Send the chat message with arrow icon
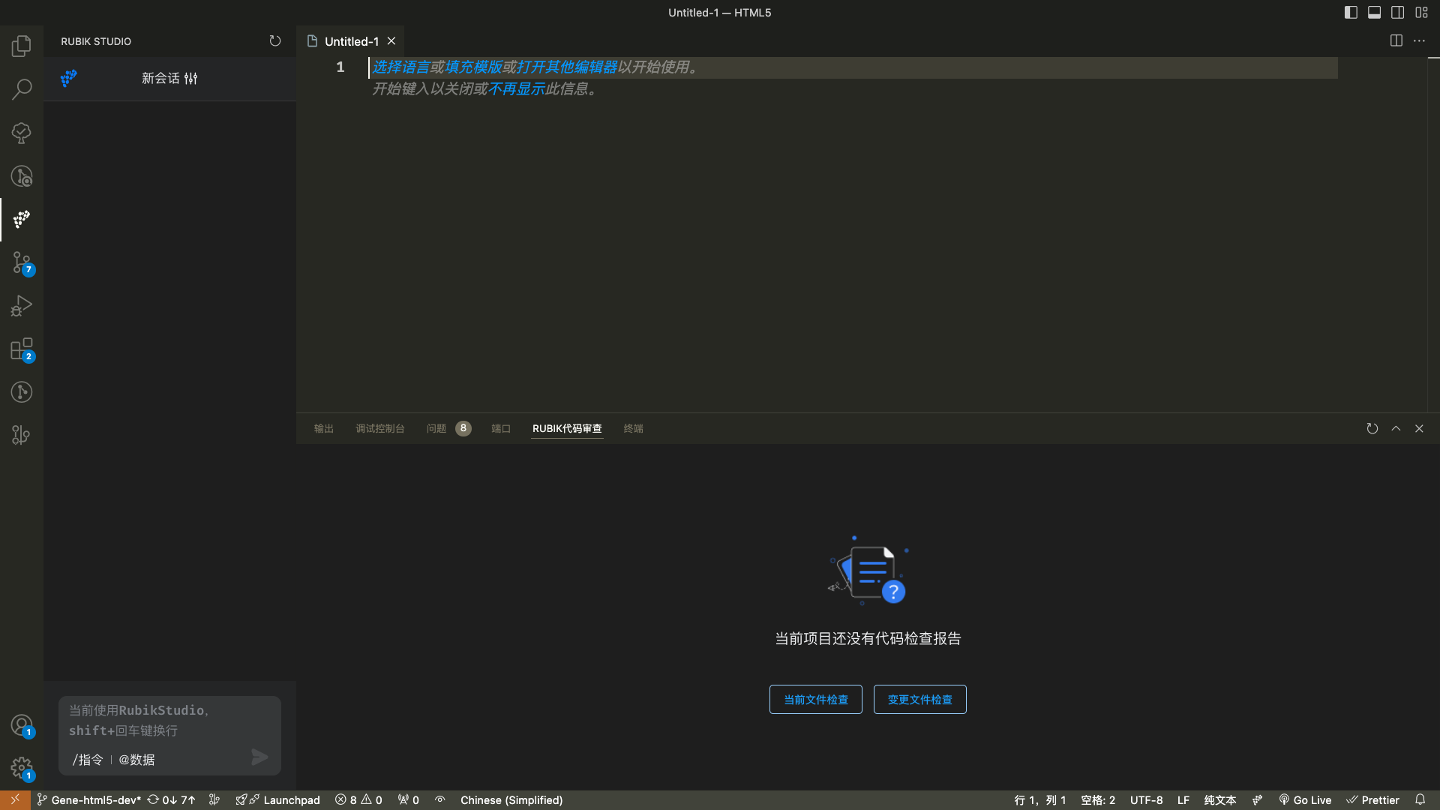Screen dimensions: 1440x810 [x=259, y=757]
